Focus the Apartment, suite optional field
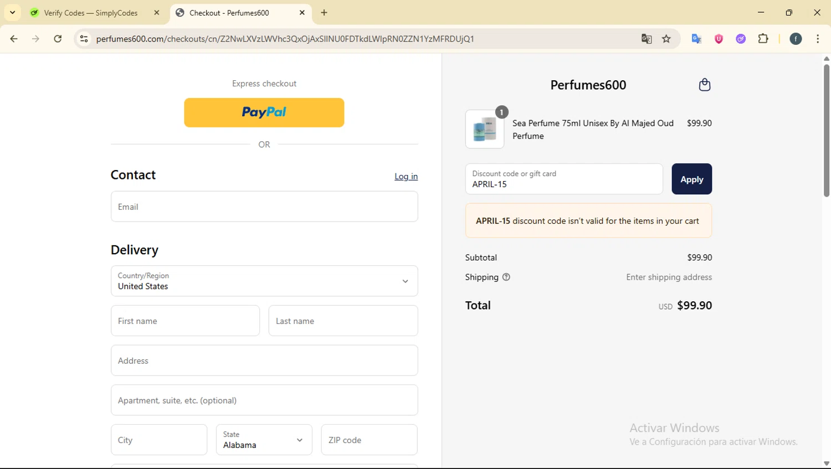The image size is (831, 469). click(264, 400)
